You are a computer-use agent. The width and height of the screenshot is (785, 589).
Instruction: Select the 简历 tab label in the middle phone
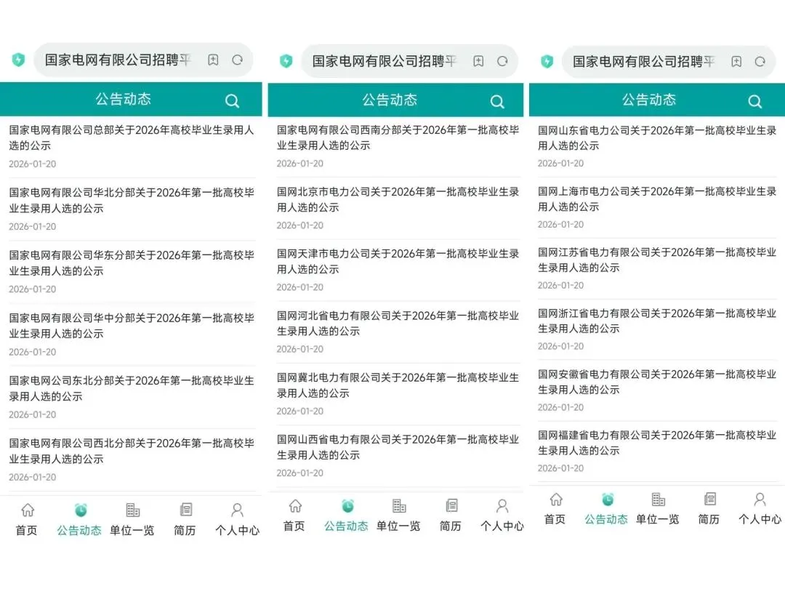coord(451,526)
